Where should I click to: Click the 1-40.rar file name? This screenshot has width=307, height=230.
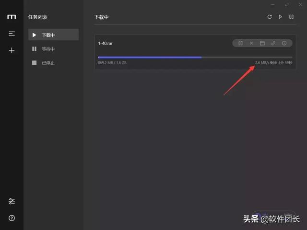[106, 44]
